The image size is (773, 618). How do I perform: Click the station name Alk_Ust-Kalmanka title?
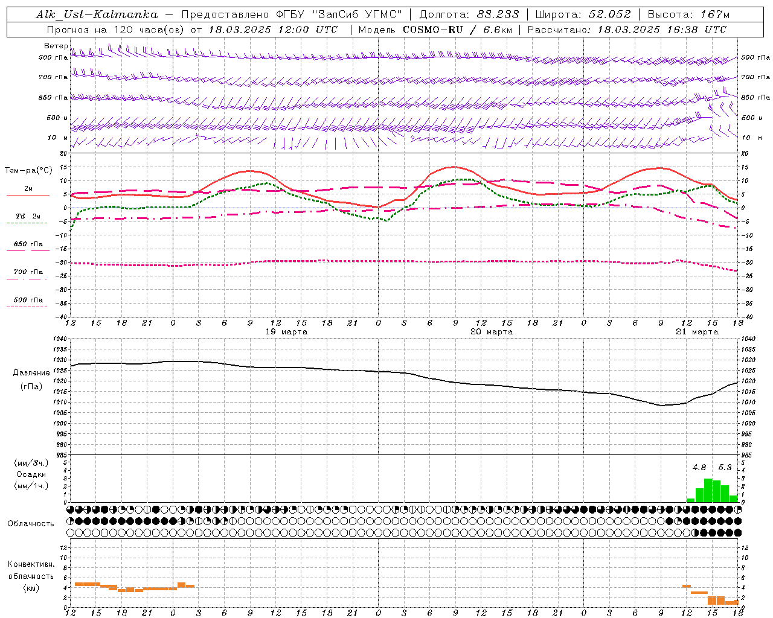97,14
